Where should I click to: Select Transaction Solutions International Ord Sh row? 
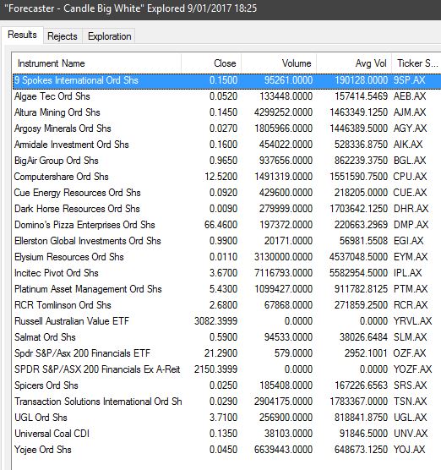pyautogui.click(x=226, y=402)
